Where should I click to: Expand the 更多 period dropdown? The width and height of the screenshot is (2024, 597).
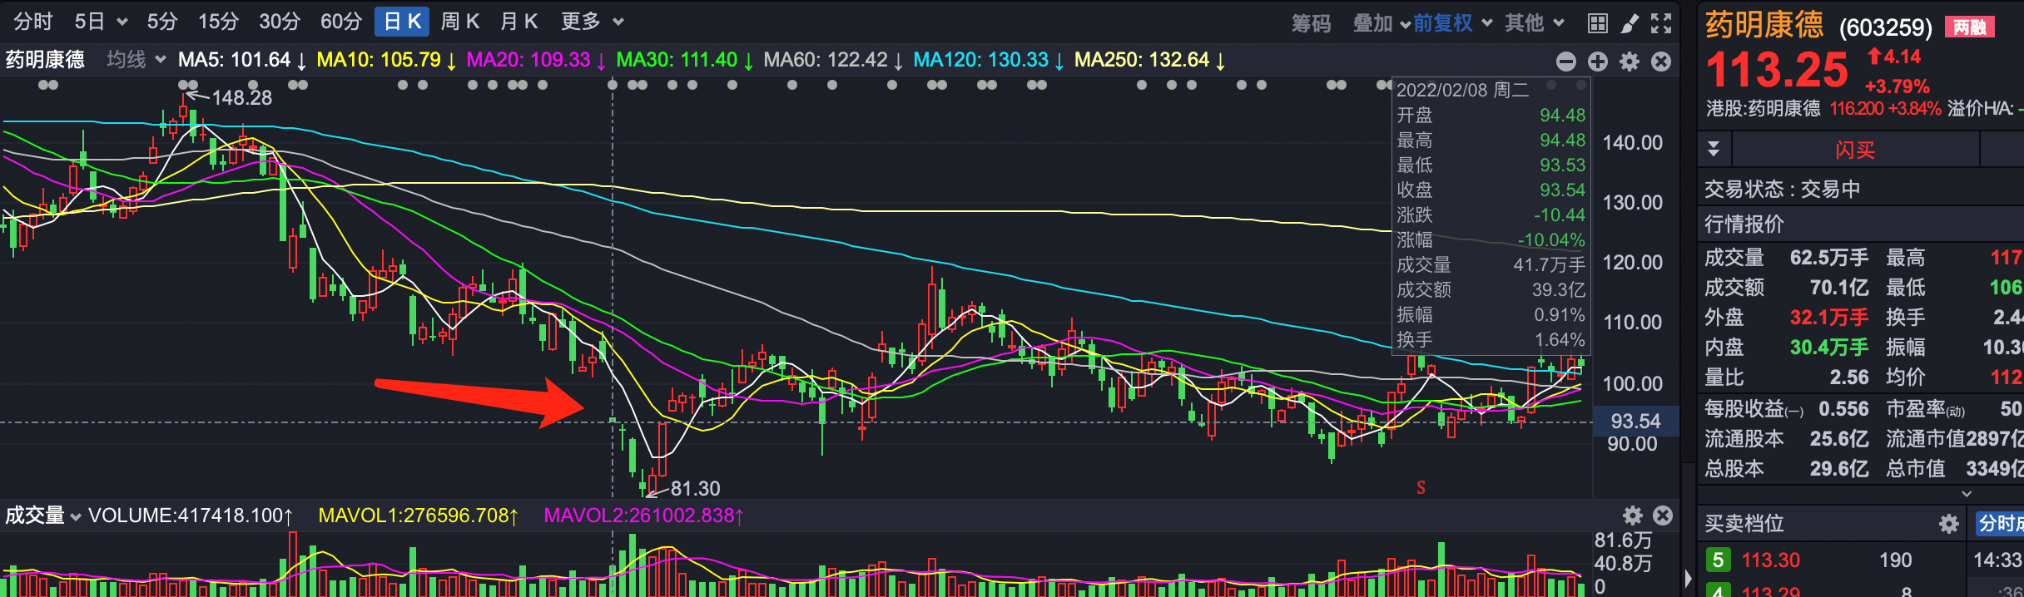point(592,22)
